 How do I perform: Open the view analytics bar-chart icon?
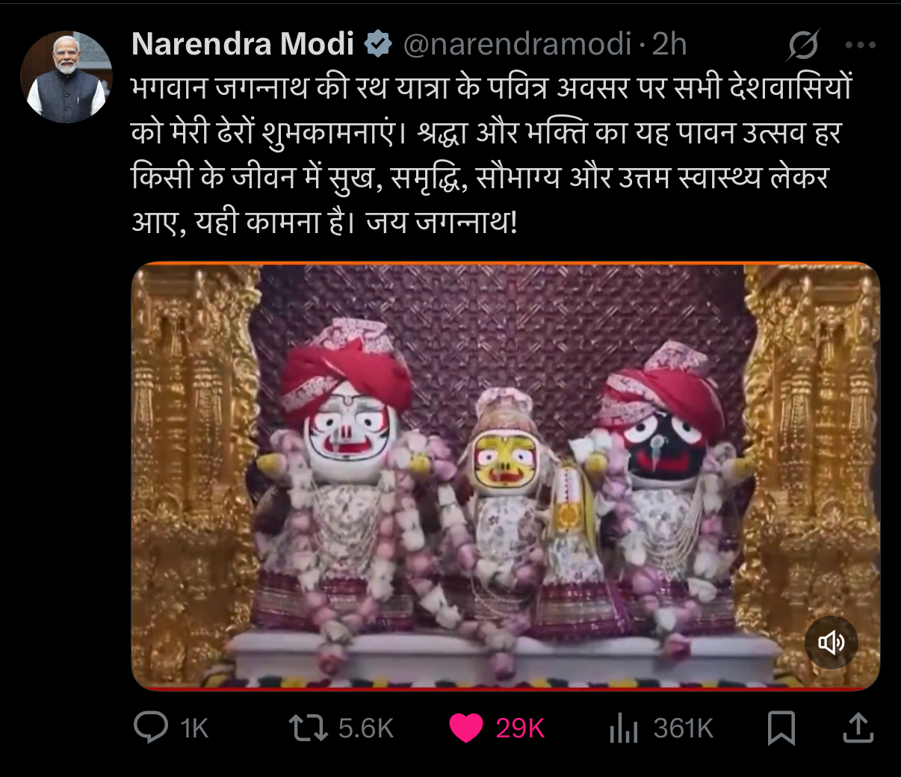click(624, 728)
